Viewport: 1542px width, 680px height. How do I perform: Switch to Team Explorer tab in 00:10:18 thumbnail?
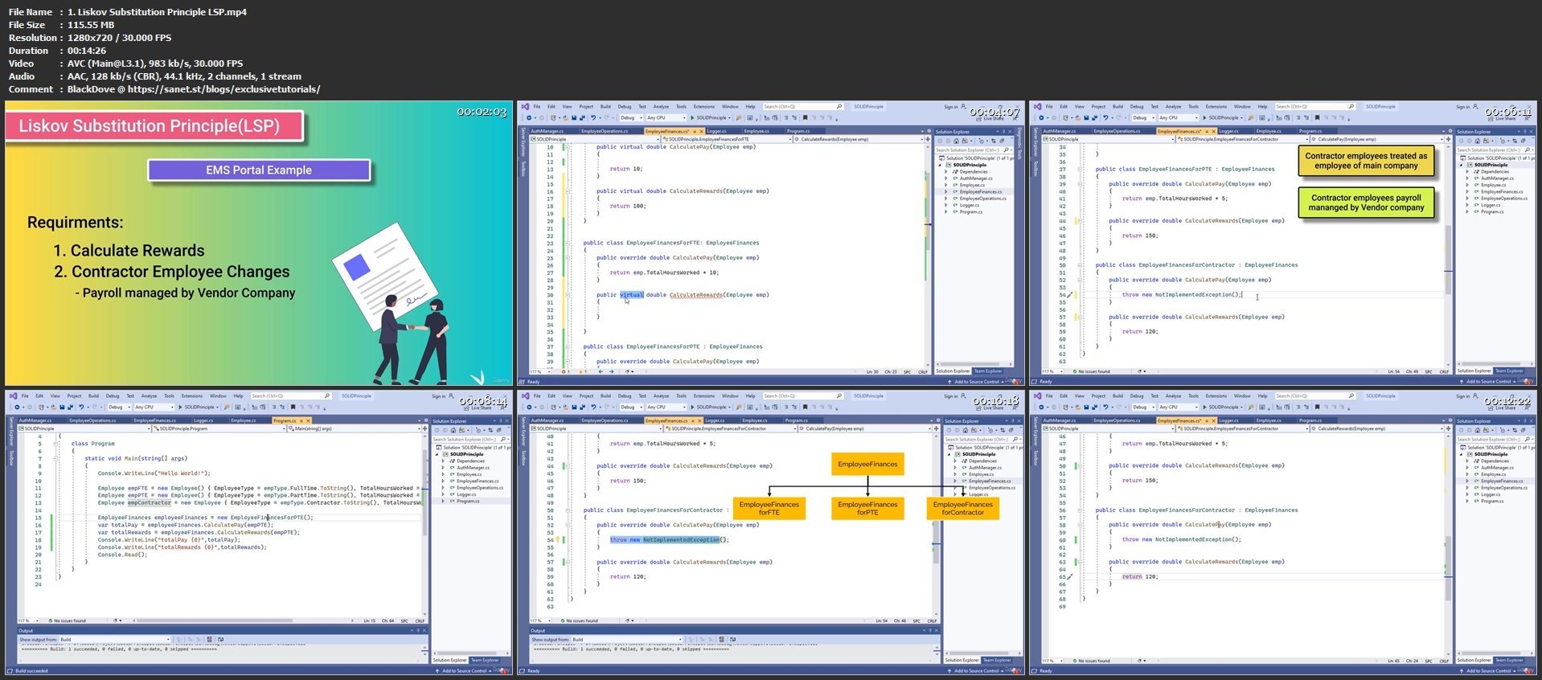(997, 660)
